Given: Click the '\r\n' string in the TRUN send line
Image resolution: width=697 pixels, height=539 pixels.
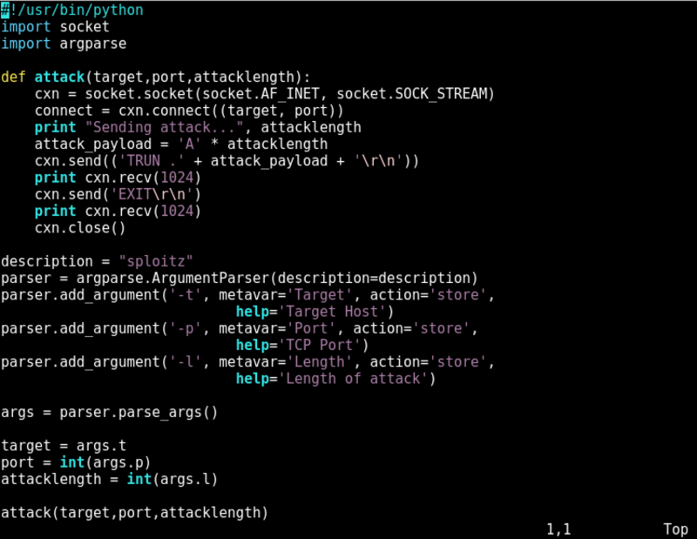Looking at the screenshot, I should tap(378, 161).
